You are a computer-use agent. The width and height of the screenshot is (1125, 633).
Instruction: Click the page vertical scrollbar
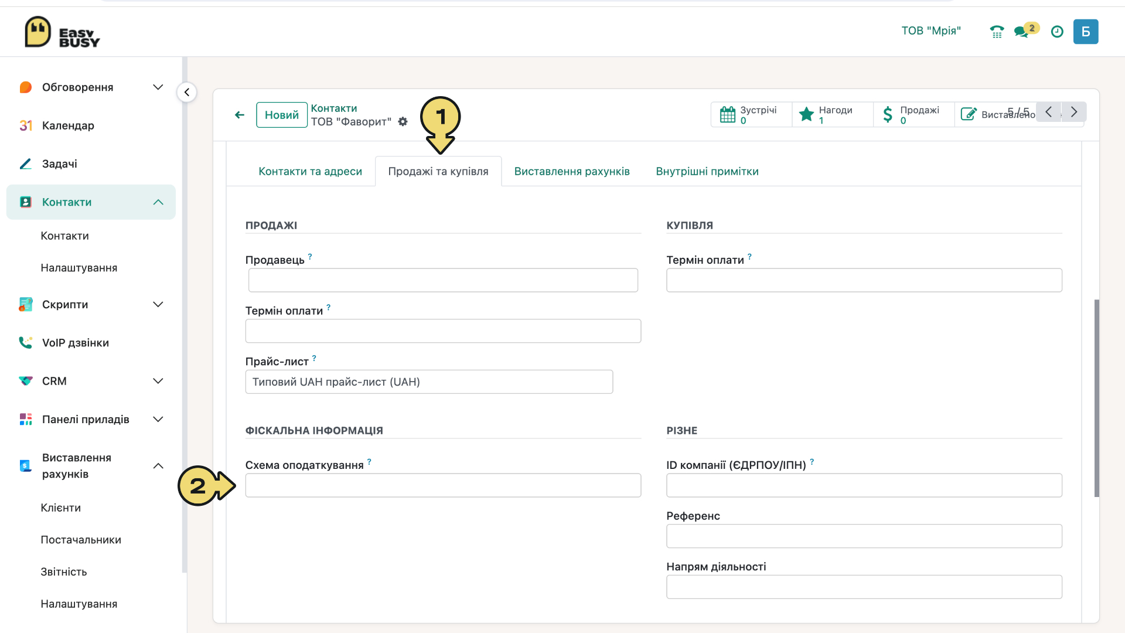point(1096,399)
